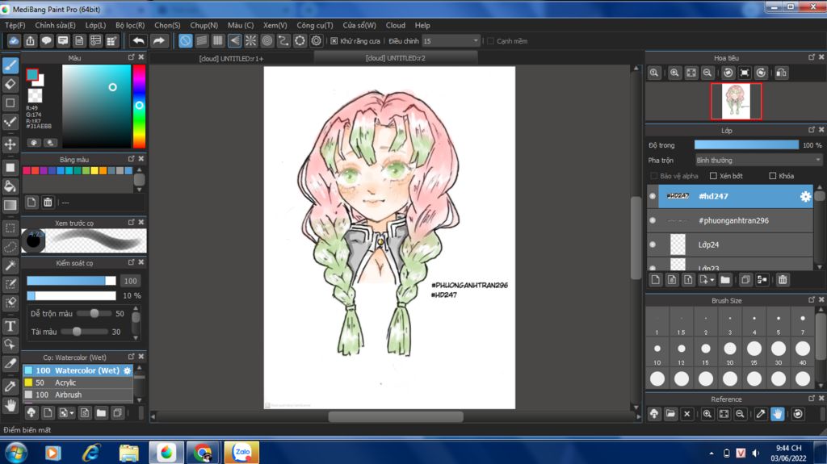Check the Xén bớt option

click(x=713, y=176)
